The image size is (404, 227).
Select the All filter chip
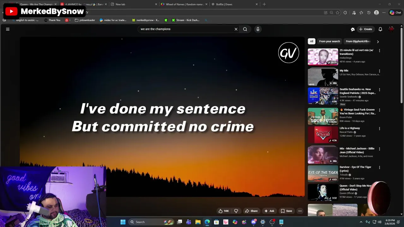point(312,41)
